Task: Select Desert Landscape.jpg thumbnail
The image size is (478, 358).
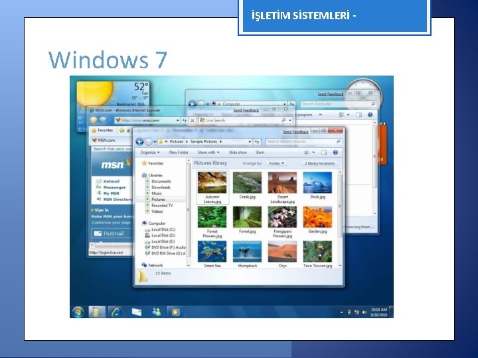Action: pyautogui.click(x=282, y=183)
